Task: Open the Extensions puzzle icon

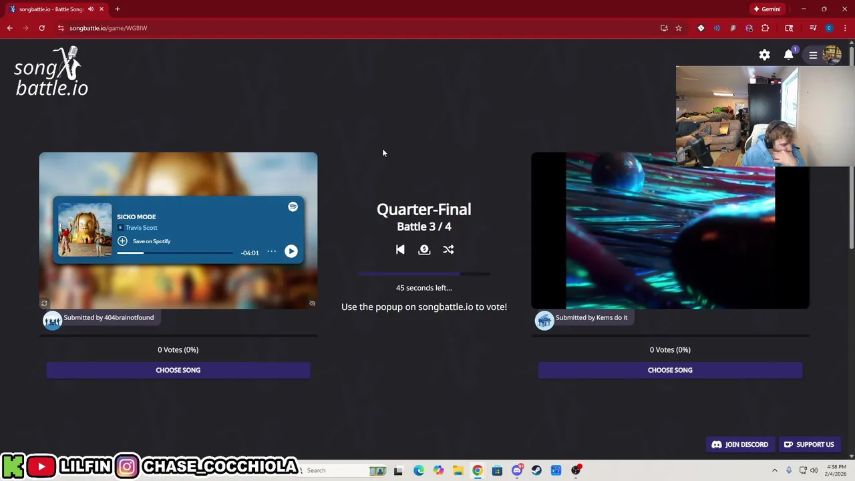Action: (765, 28)
